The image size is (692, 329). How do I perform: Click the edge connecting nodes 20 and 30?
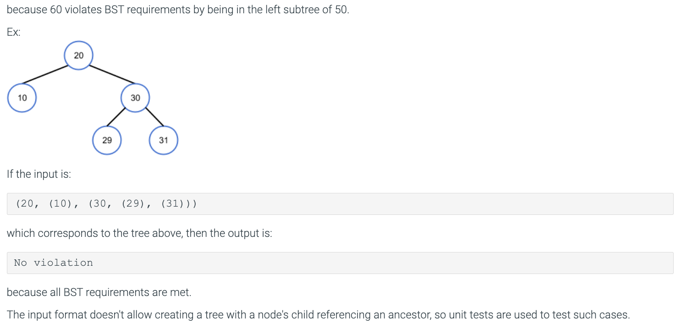[108, 75]
